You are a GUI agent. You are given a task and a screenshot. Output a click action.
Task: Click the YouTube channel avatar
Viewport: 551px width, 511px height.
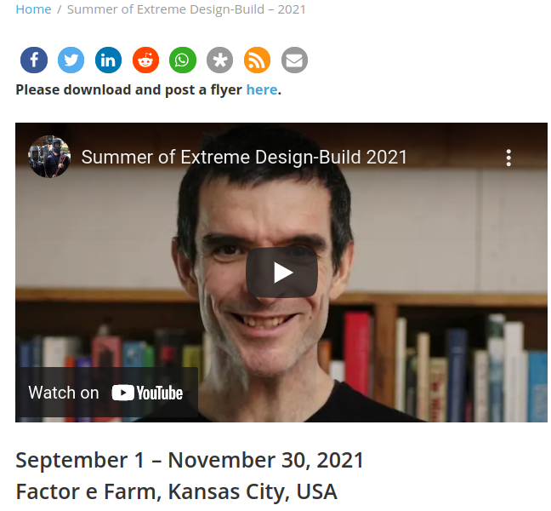pyautogui.click(x=49, y=157)
